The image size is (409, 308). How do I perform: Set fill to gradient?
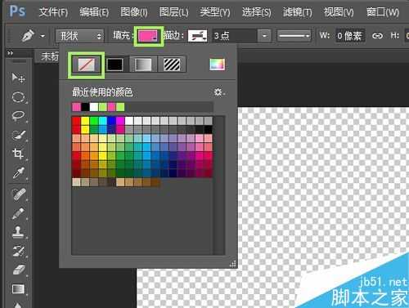coord(143,65)
